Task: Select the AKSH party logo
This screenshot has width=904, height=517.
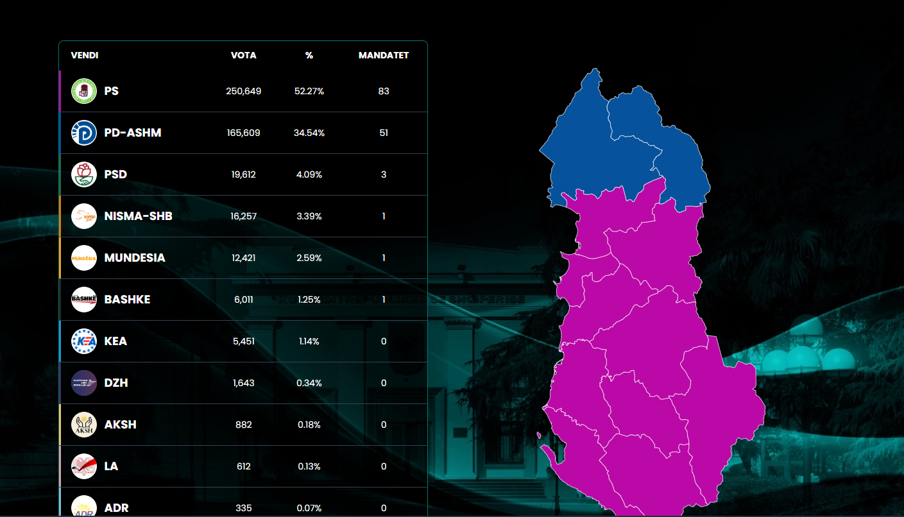Action: (84, 425)
